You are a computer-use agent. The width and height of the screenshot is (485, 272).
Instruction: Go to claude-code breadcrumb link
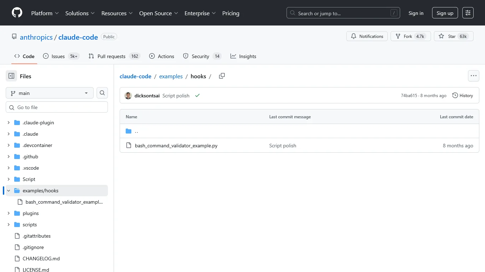coord(135,76)
